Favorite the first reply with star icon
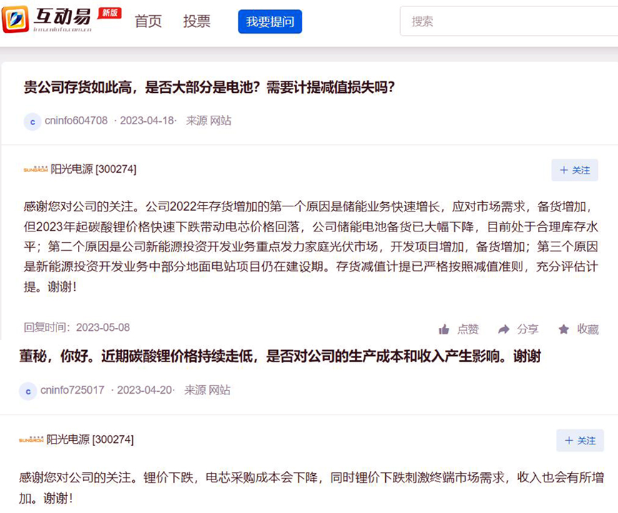This screenshot has height=513, width=618. click(564, 329)
